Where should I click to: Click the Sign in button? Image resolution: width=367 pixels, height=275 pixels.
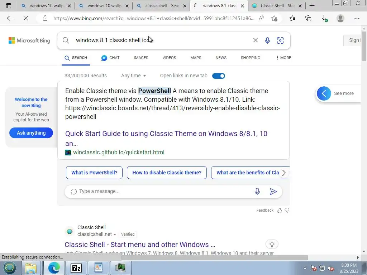click(353, 40)
